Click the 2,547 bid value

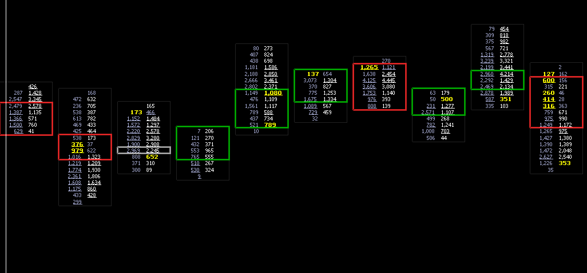point(15,99)
